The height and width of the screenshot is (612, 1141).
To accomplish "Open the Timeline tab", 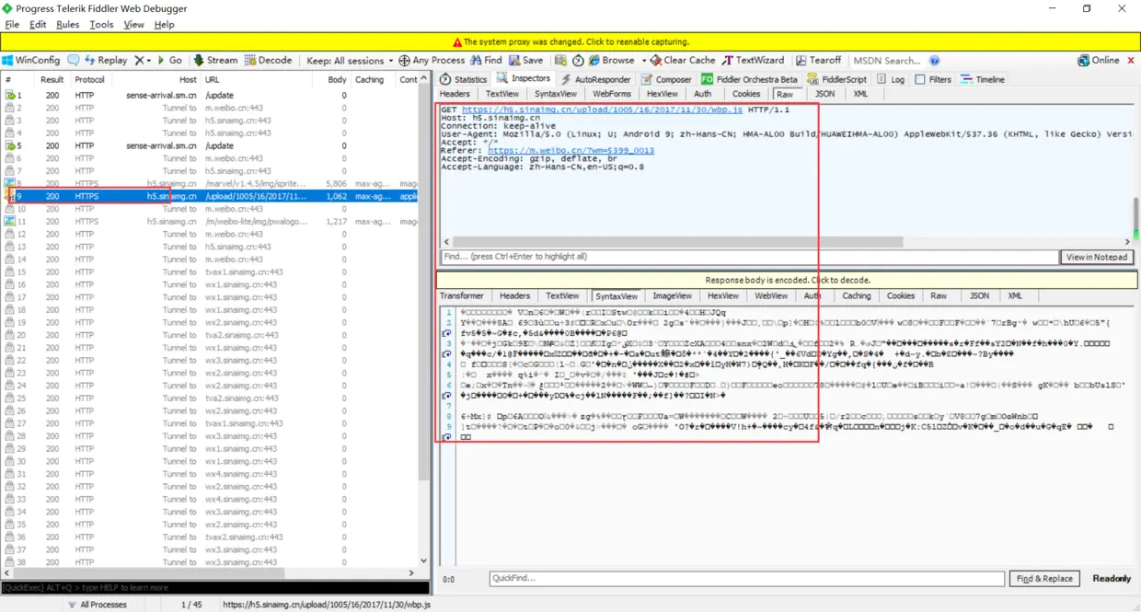I will pos(983,79).
